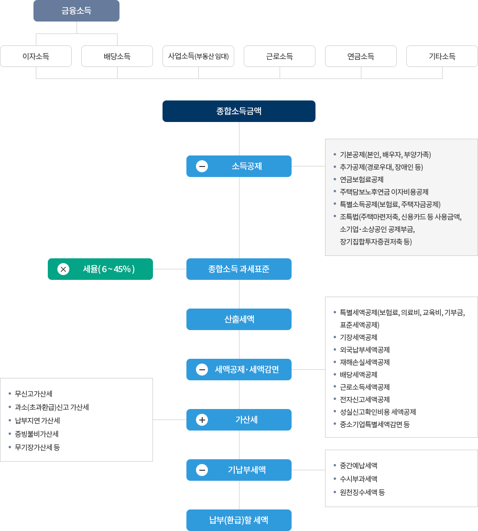Select the 근로소득 box
The width and height of the screenshot is (478, 531).
pyautogui.click(x=280, y=56)
